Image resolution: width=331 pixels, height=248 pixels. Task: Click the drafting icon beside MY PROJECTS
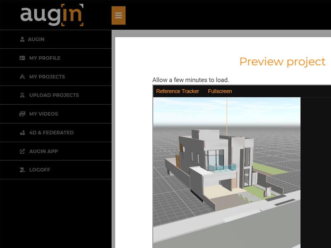(x=22, y=76)
